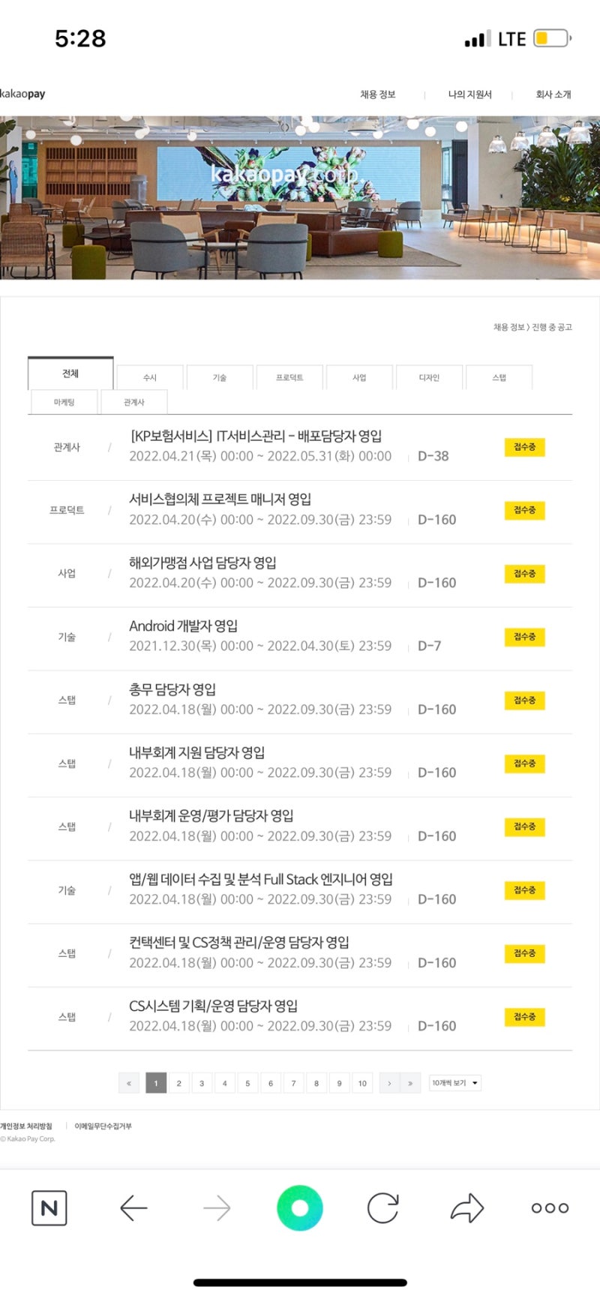Go to page 5 of listings
The image size is (600, 1299).
pos(247,1083)
